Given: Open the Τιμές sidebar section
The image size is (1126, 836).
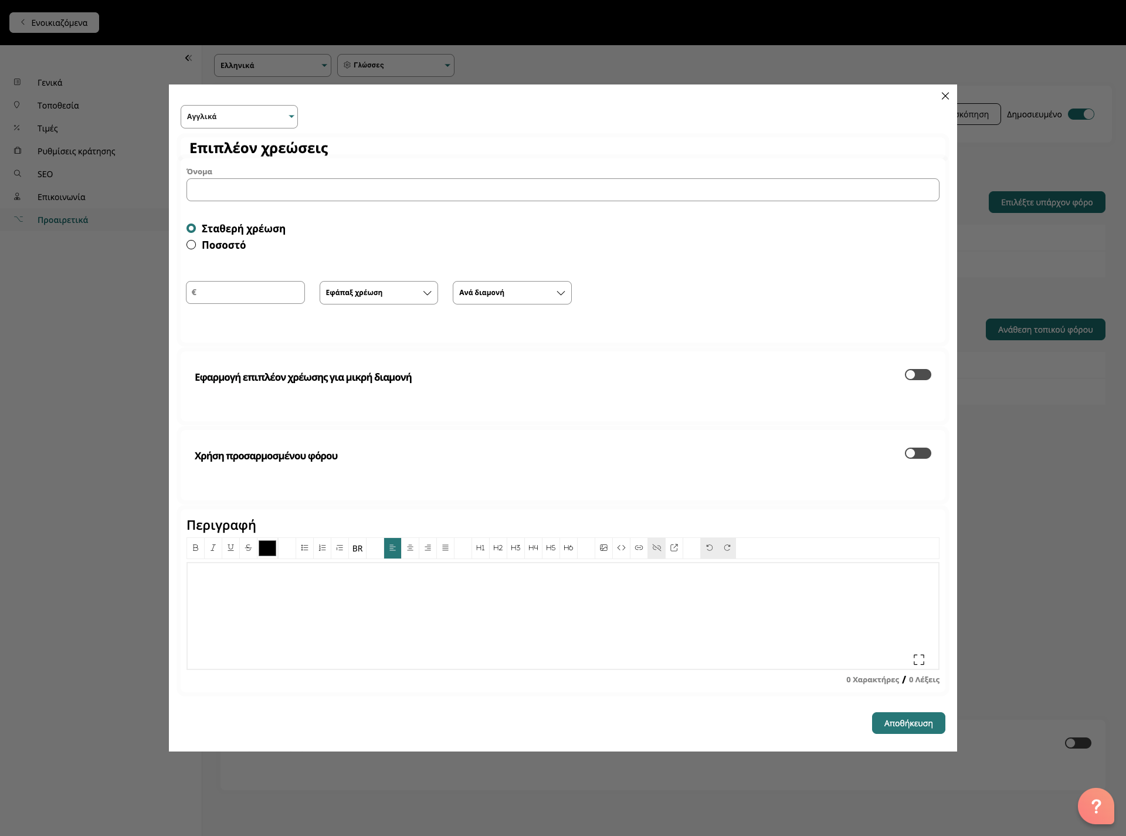Looking at the screenshot, I should [x=48, y=128].
